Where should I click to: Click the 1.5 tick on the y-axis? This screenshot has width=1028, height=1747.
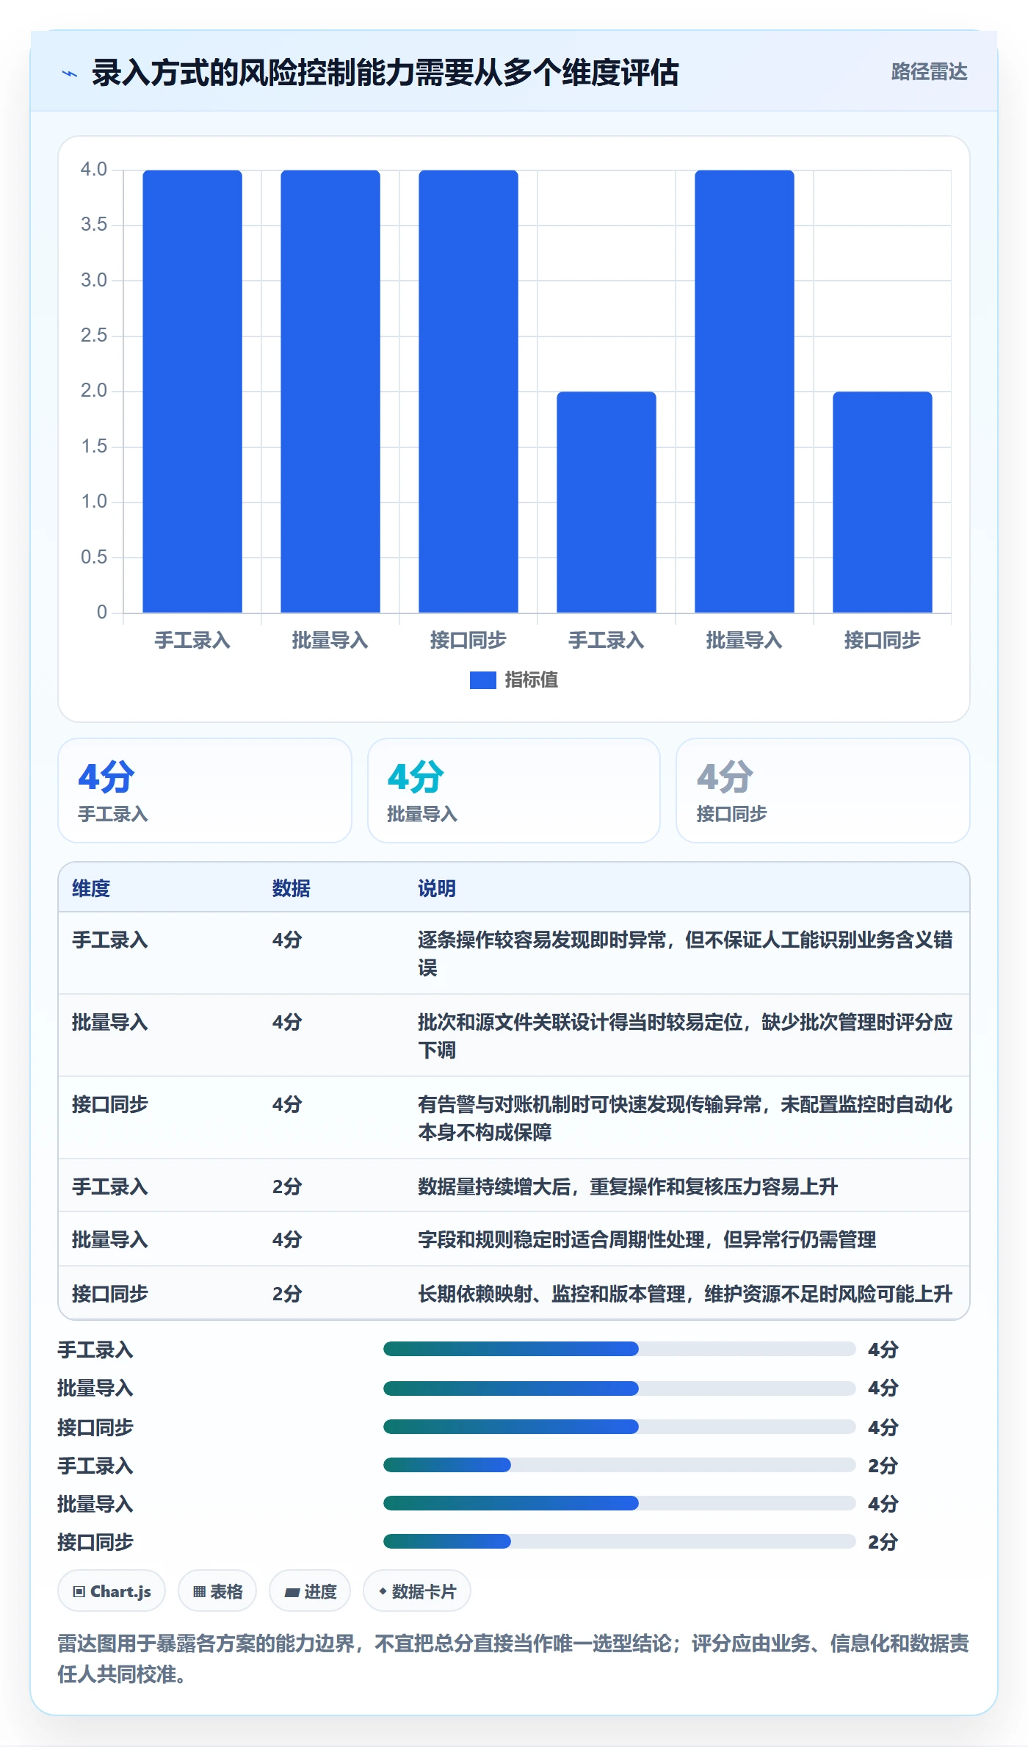pyautogui.click(x=94, y=447)
